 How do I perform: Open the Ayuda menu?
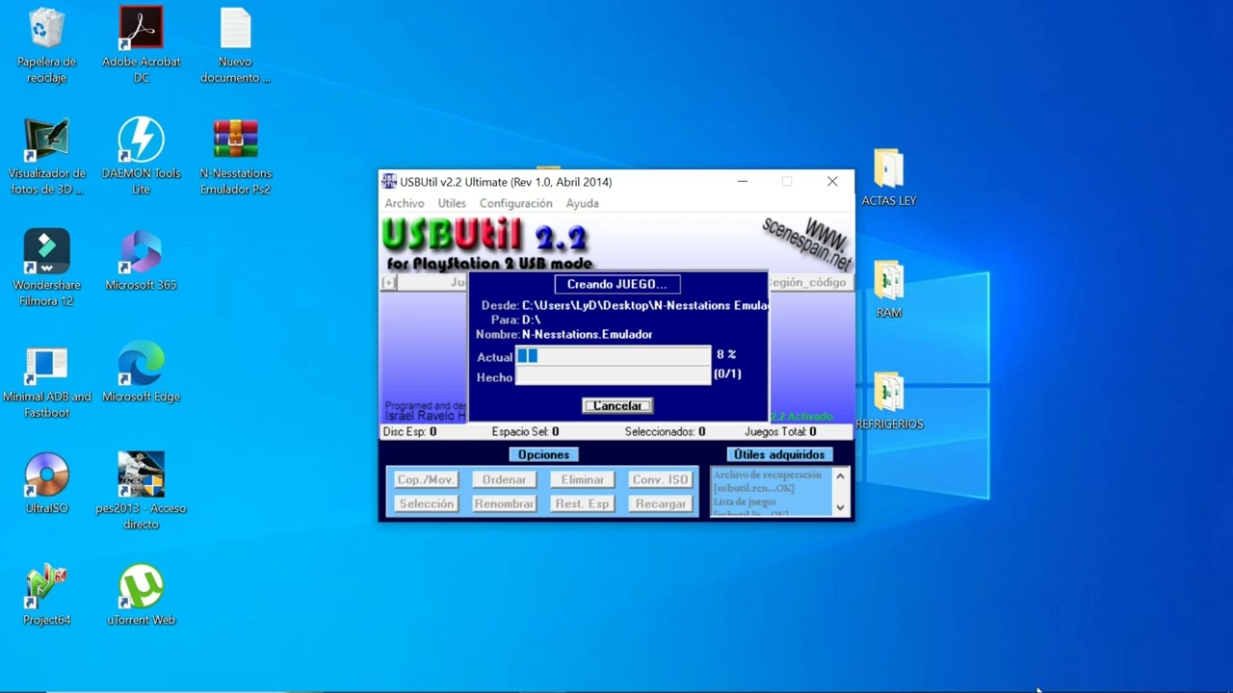582,203
